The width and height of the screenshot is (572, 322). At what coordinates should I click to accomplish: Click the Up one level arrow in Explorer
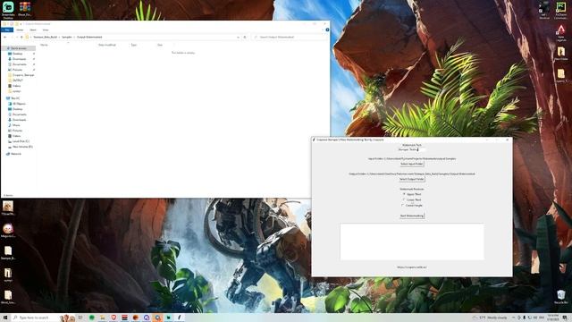tap(21, 38)
